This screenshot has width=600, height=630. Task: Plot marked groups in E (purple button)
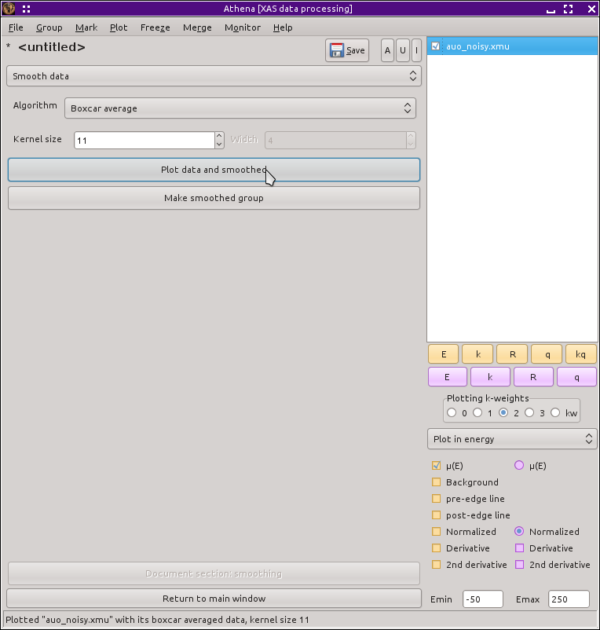coord(448,377)
